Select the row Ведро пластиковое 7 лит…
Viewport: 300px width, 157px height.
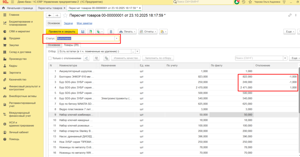pyautogui.click(x=173, y=109)
